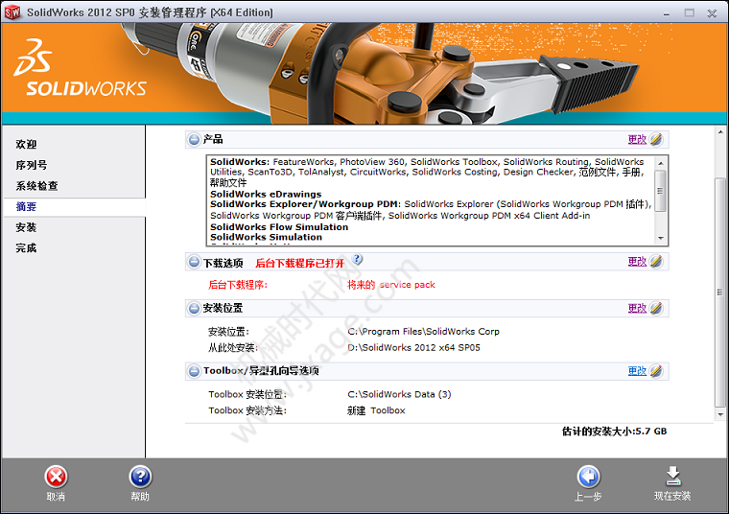
Task: Click the 新建 Toolbox install method value
Action: [x=376, y=410]
